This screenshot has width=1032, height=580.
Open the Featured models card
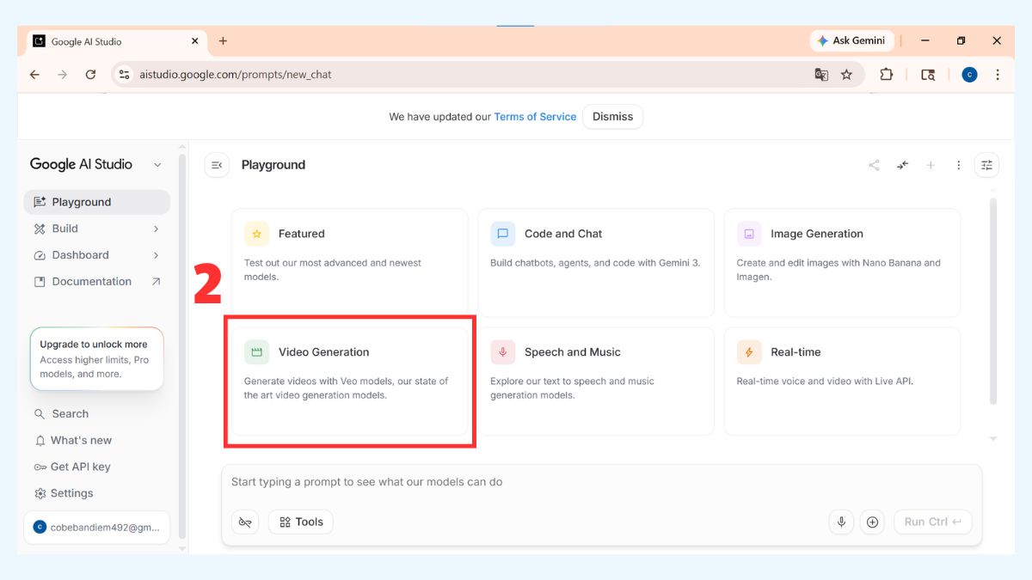coord(350,263)
